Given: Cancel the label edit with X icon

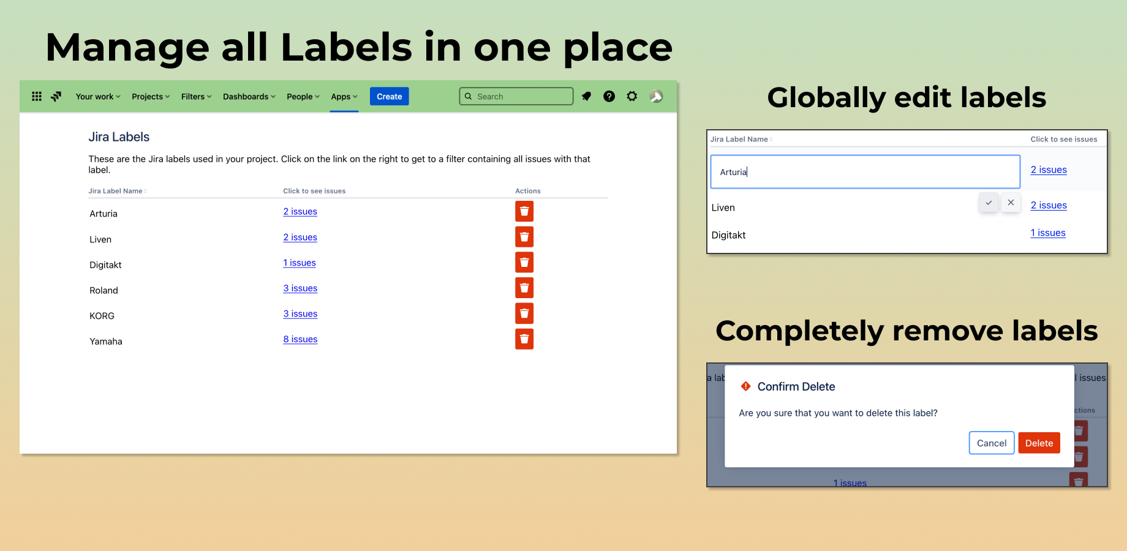Looking at the screenshot, I should [x=1011, y=203].
